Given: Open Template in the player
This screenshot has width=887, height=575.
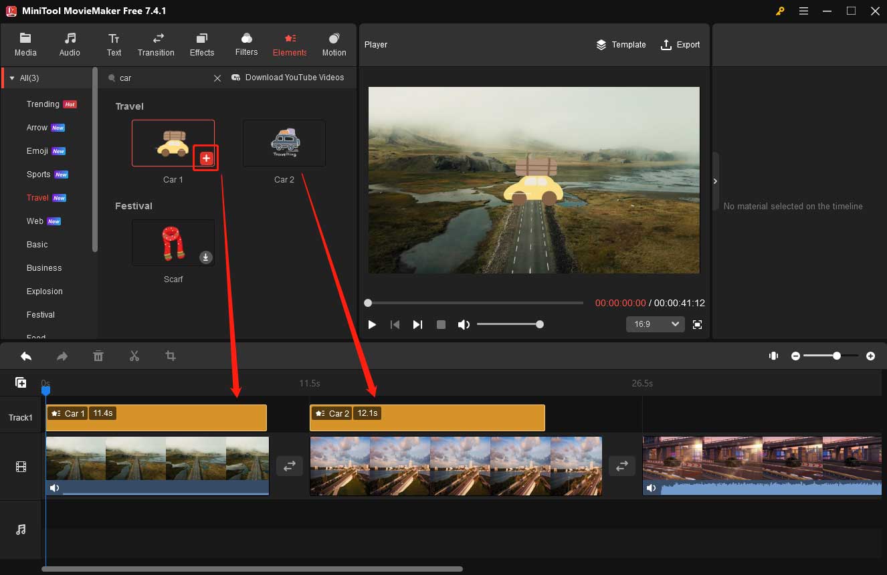Looking at the screenshot, I should pyautogui.click(x=621, y=45).
